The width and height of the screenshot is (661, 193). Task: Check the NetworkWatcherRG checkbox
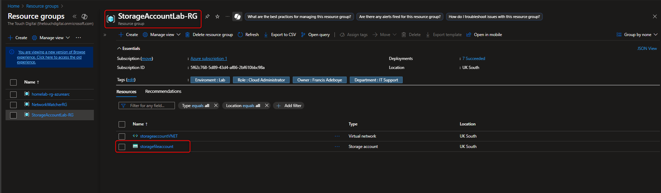point(13,105)
